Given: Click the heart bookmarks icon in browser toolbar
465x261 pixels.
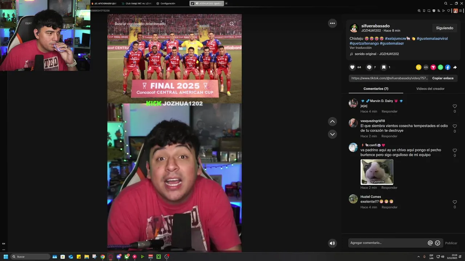Looking at the screenshot, I should (448, 11).
